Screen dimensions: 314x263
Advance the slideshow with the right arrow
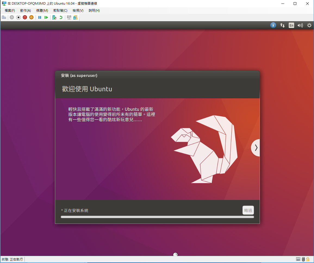pyautogui.click(x=256, y=148)
